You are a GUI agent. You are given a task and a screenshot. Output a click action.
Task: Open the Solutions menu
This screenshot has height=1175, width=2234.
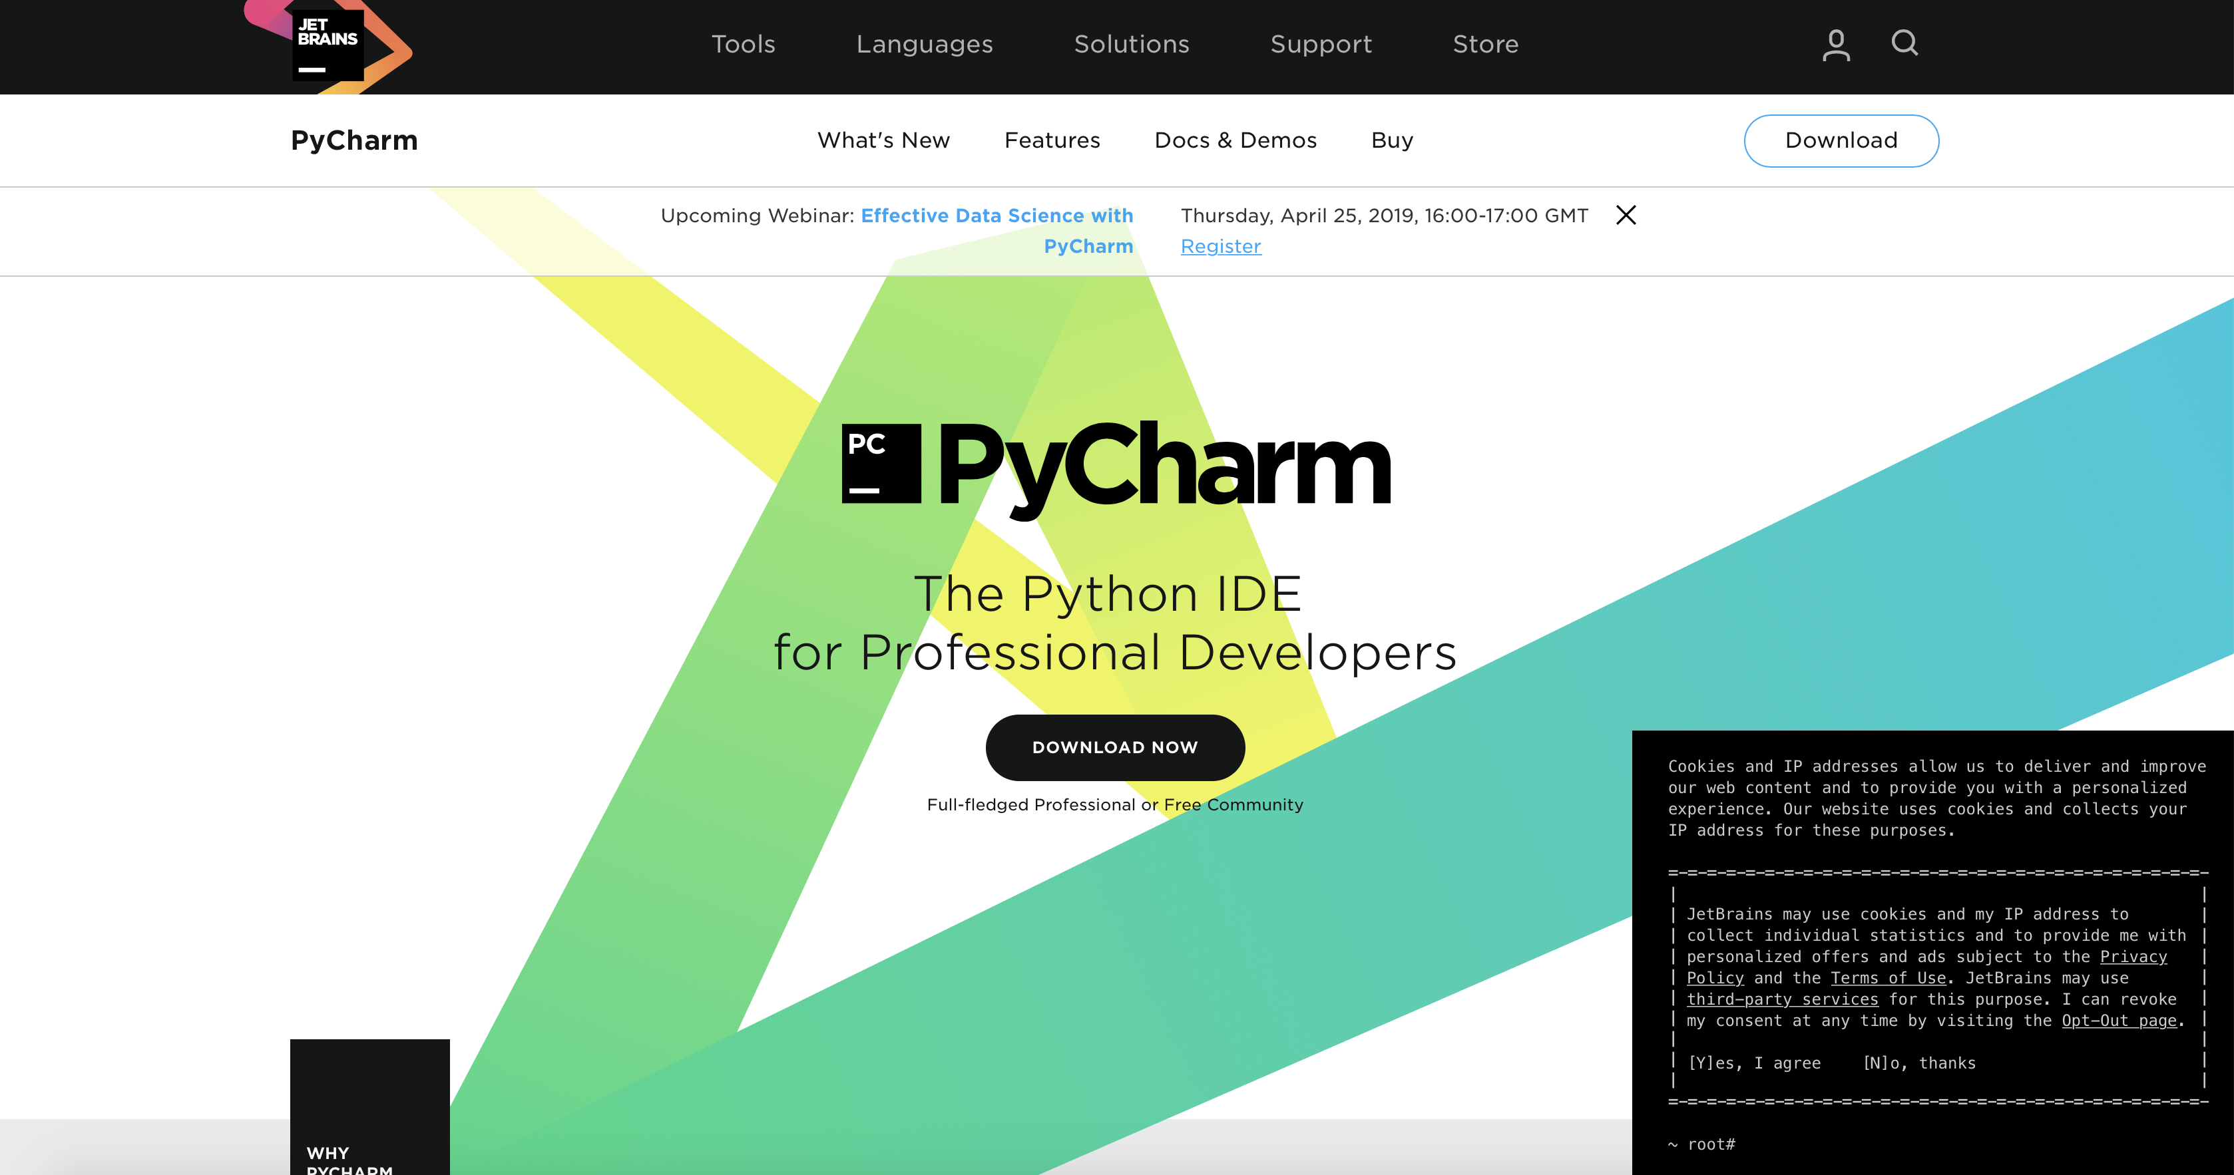pos(1132,44)
